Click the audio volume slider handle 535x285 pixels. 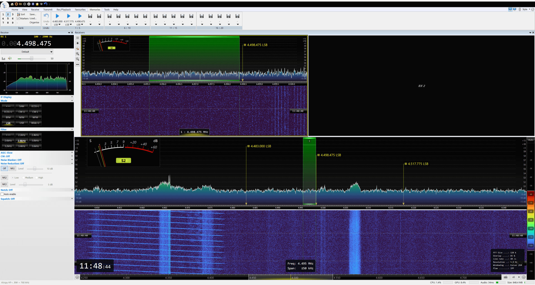tap(31, 58)
